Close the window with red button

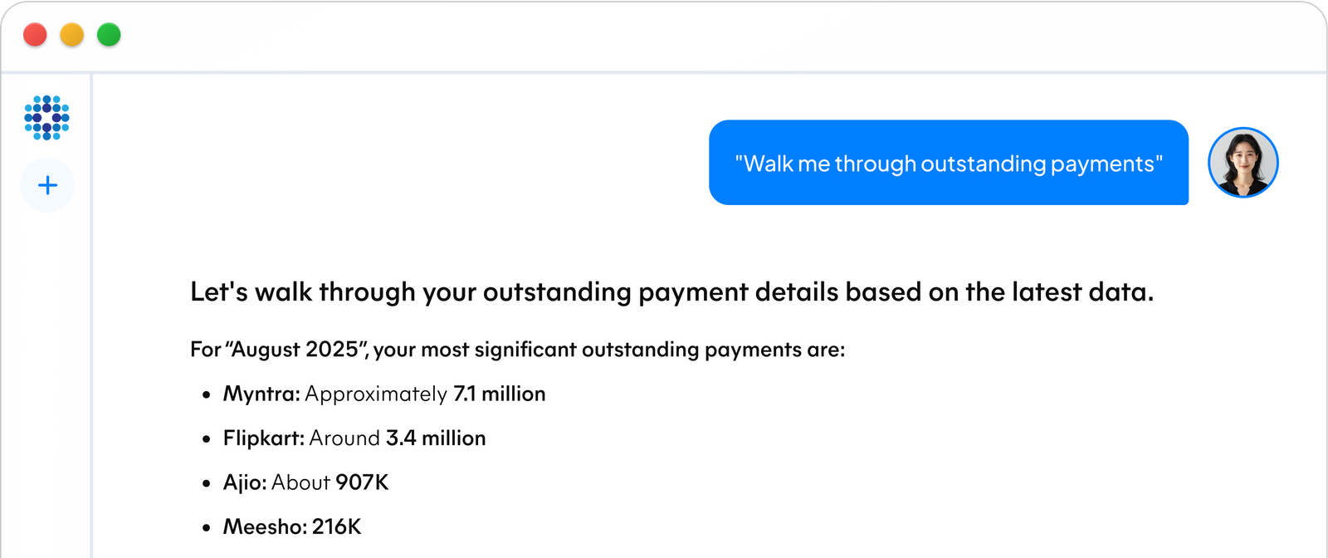[35, 35]
